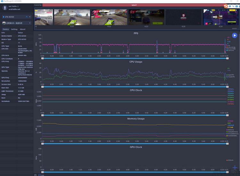The width and height of the screenshot is (240, 176).
Task: Toggle the GClock legend entry
Action: click(x=230, y=160)
